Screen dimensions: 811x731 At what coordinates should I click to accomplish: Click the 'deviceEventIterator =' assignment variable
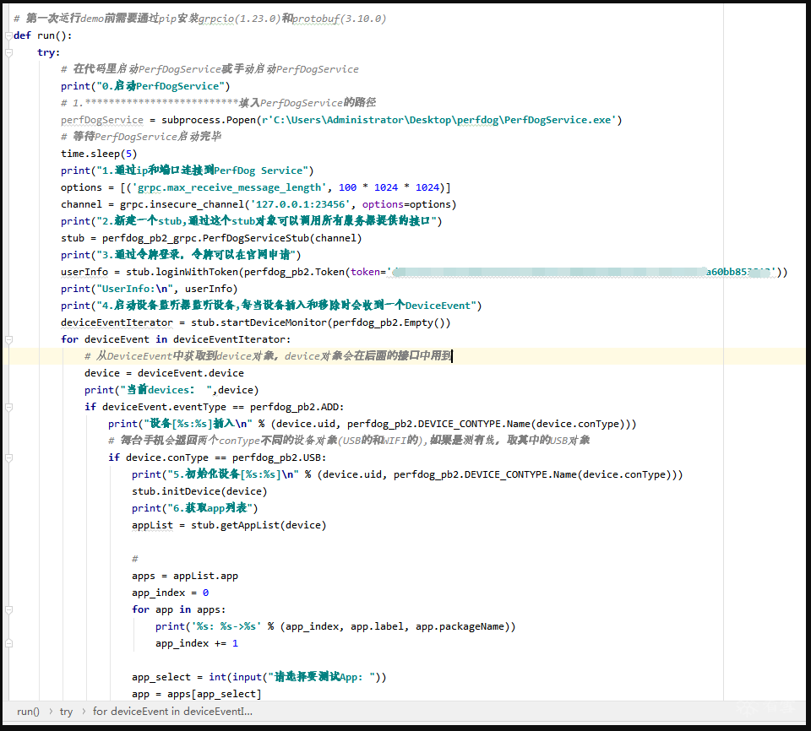(117, 322)
